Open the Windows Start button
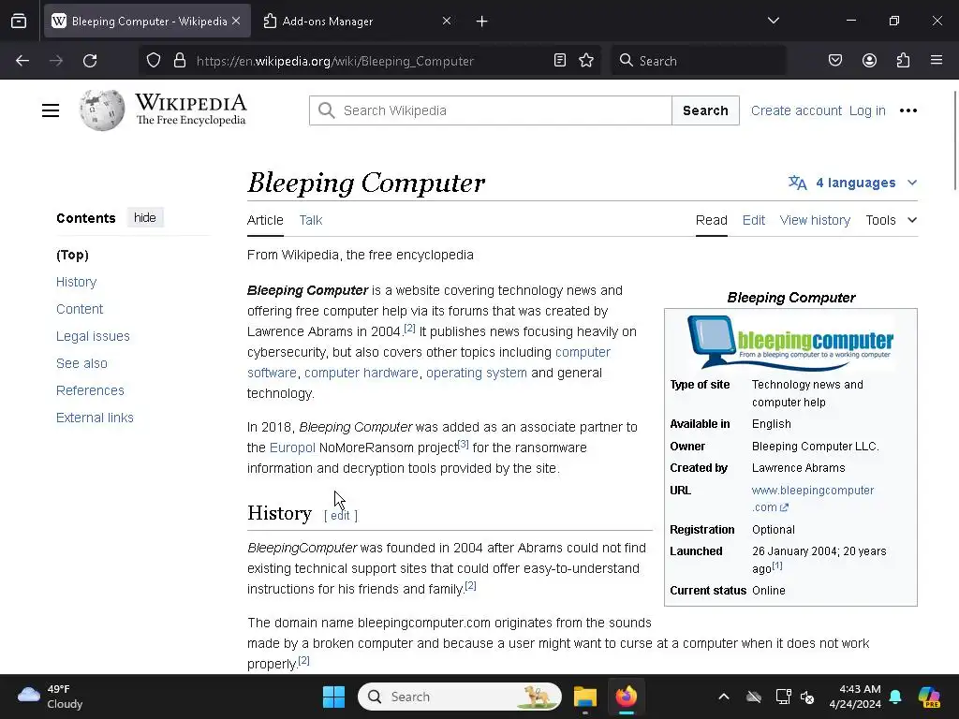 pyautogui.click(x=333, y=697)
